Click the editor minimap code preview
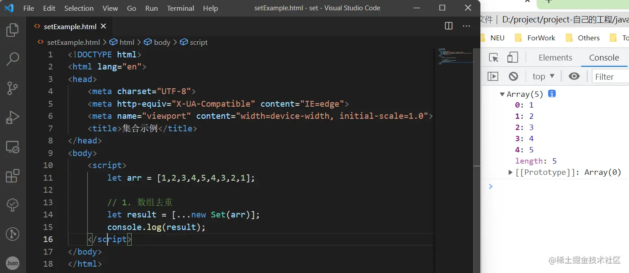 [455, 56]
